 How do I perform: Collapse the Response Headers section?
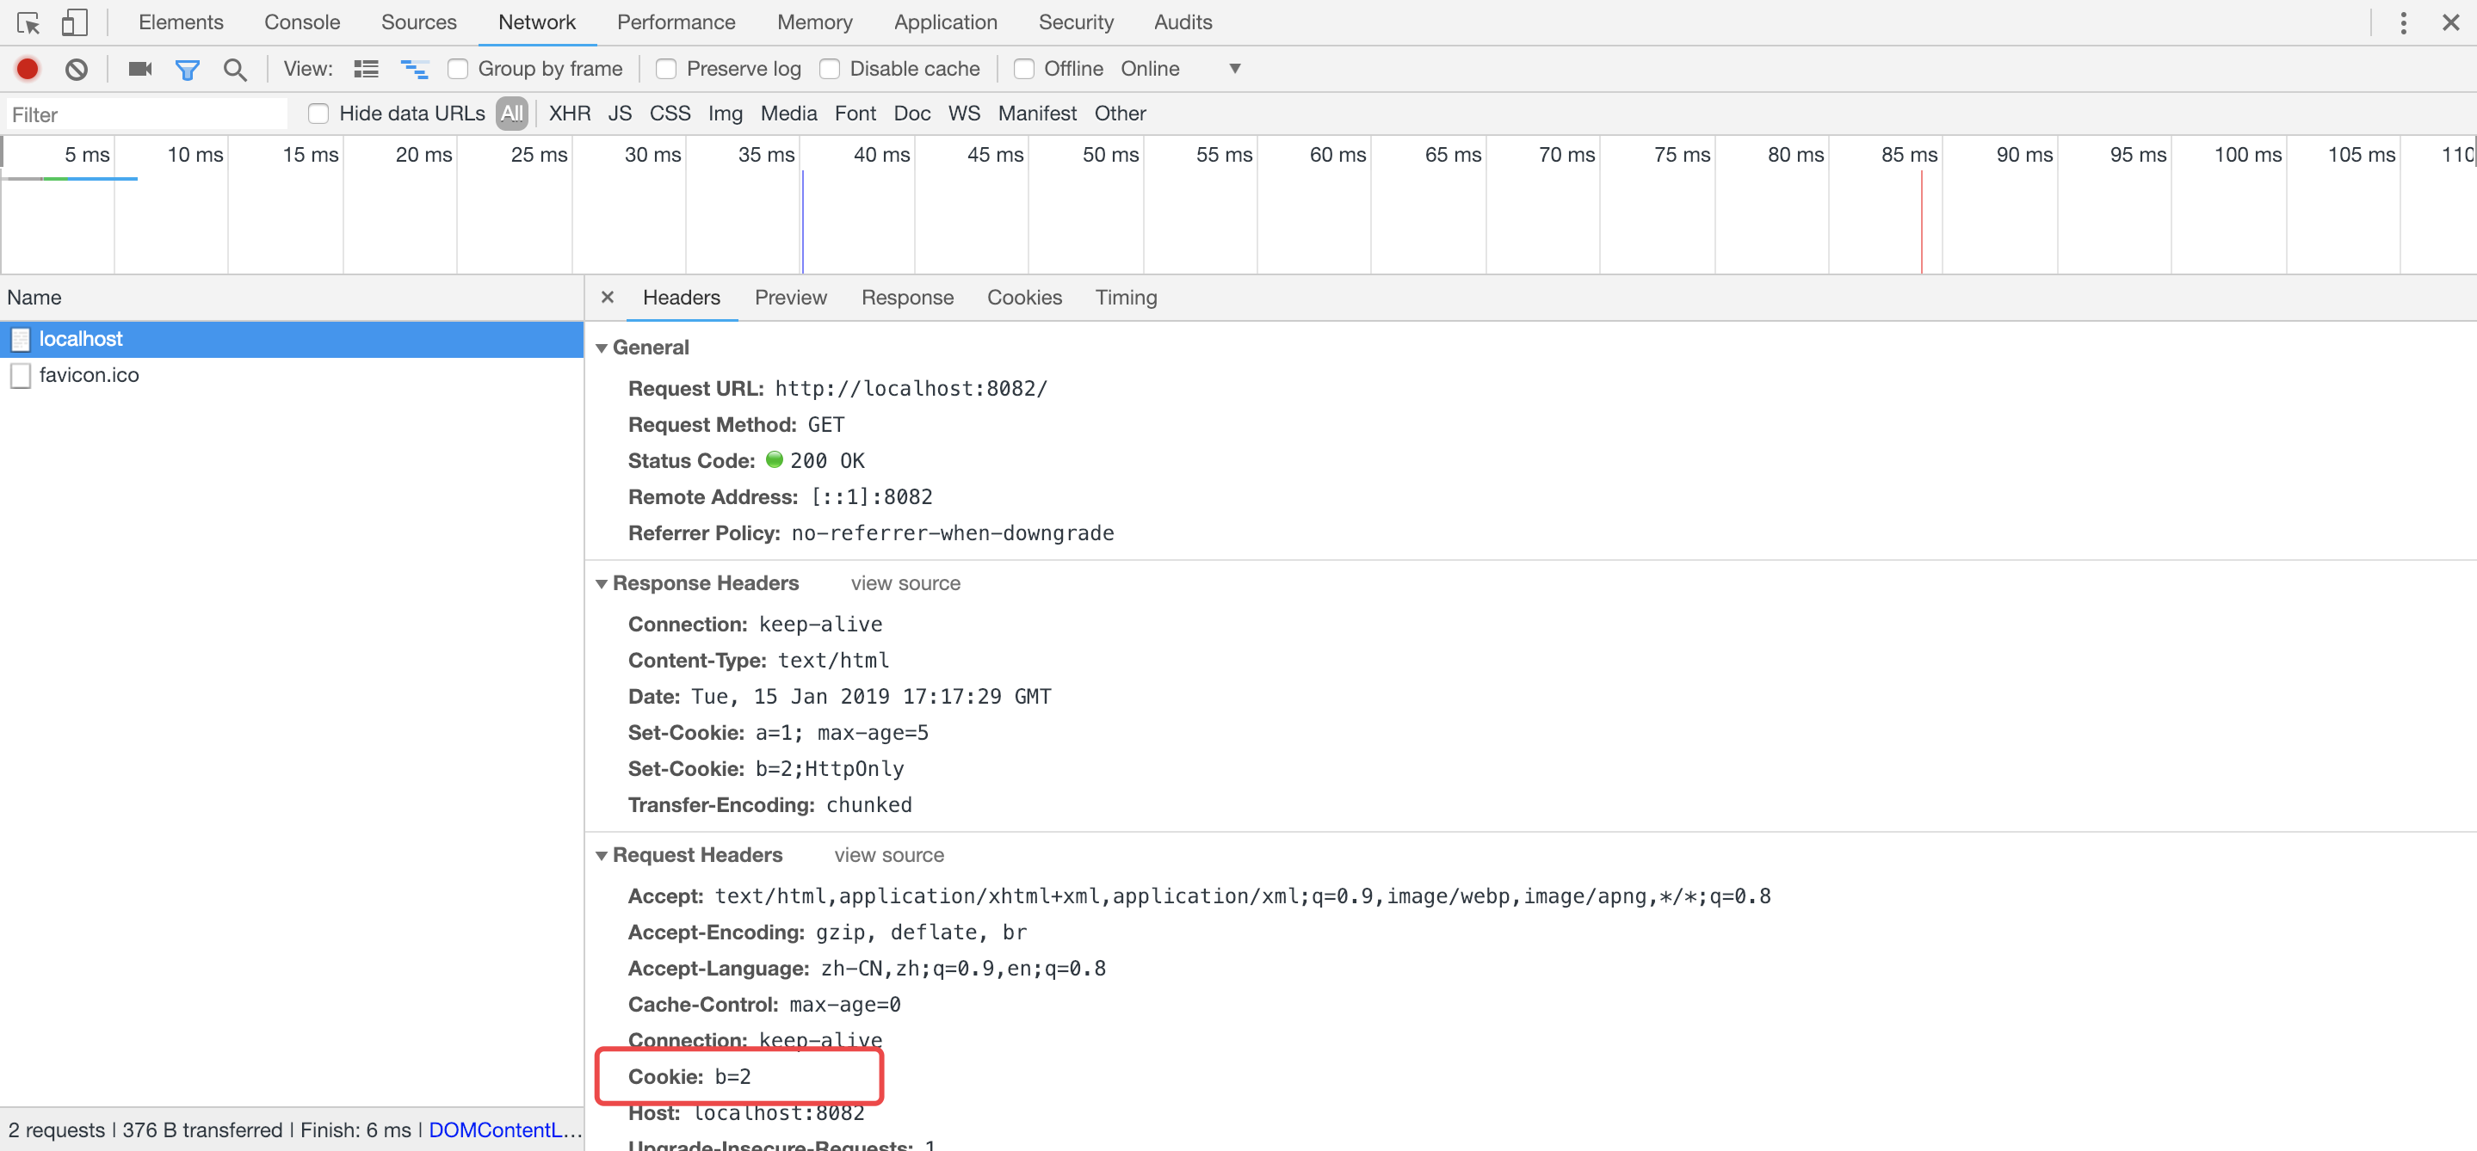coord(602,584)
